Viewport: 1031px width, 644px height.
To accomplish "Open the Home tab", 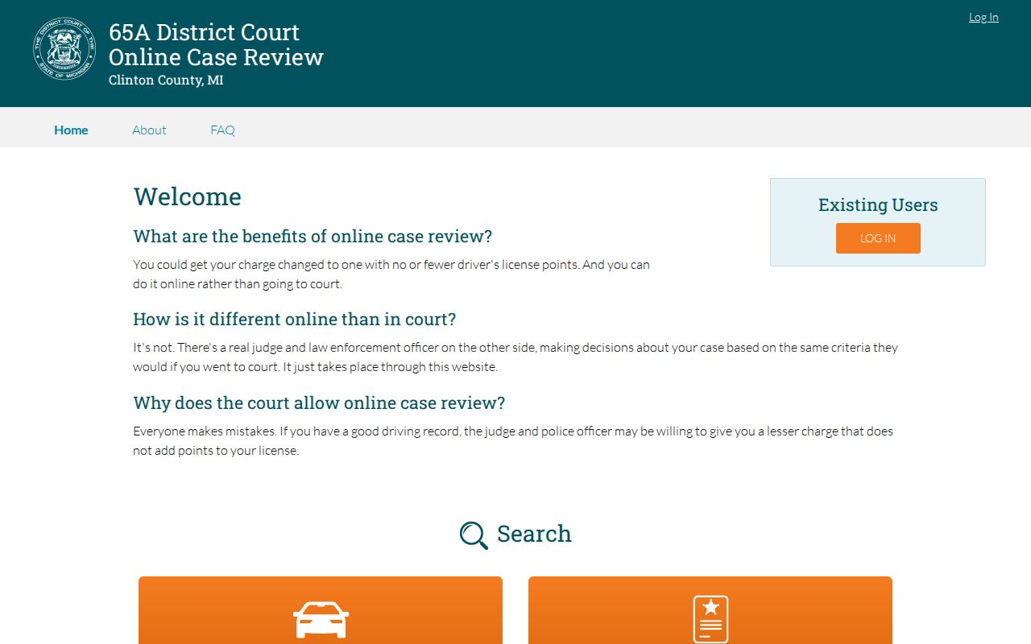I will pos(71,130).
